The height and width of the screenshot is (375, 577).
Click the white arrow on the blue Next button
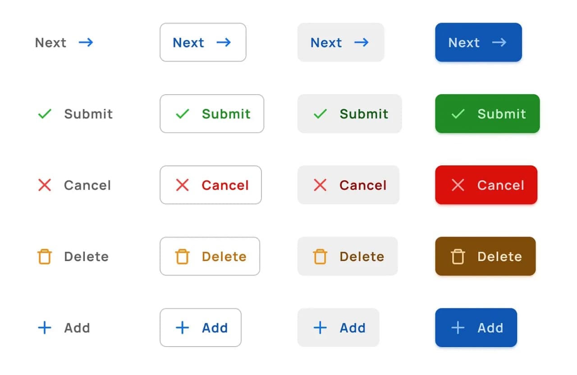499,42
